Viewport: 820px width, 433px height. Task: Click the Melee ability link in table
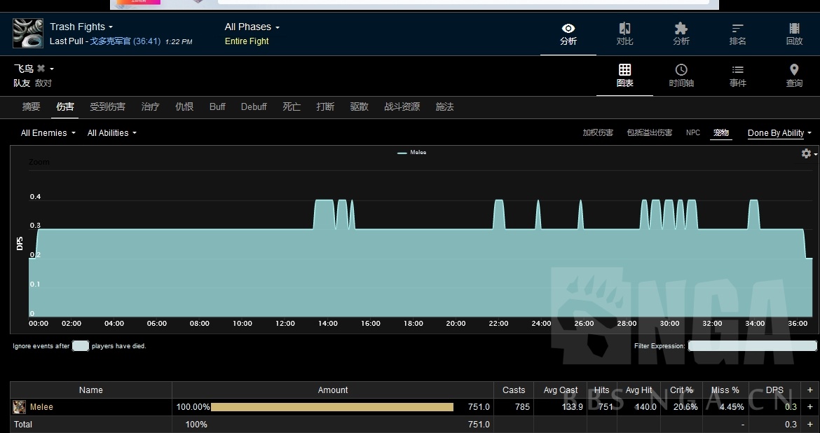click(41, 407)
